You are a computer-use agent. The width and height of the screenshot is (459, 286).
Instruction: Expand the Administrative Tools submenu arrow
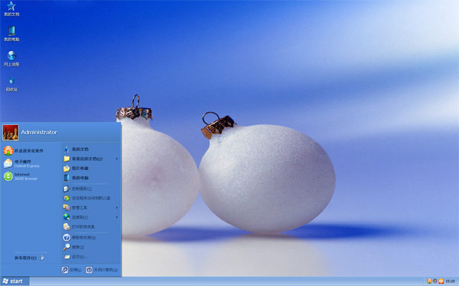[x=117, y=207]
